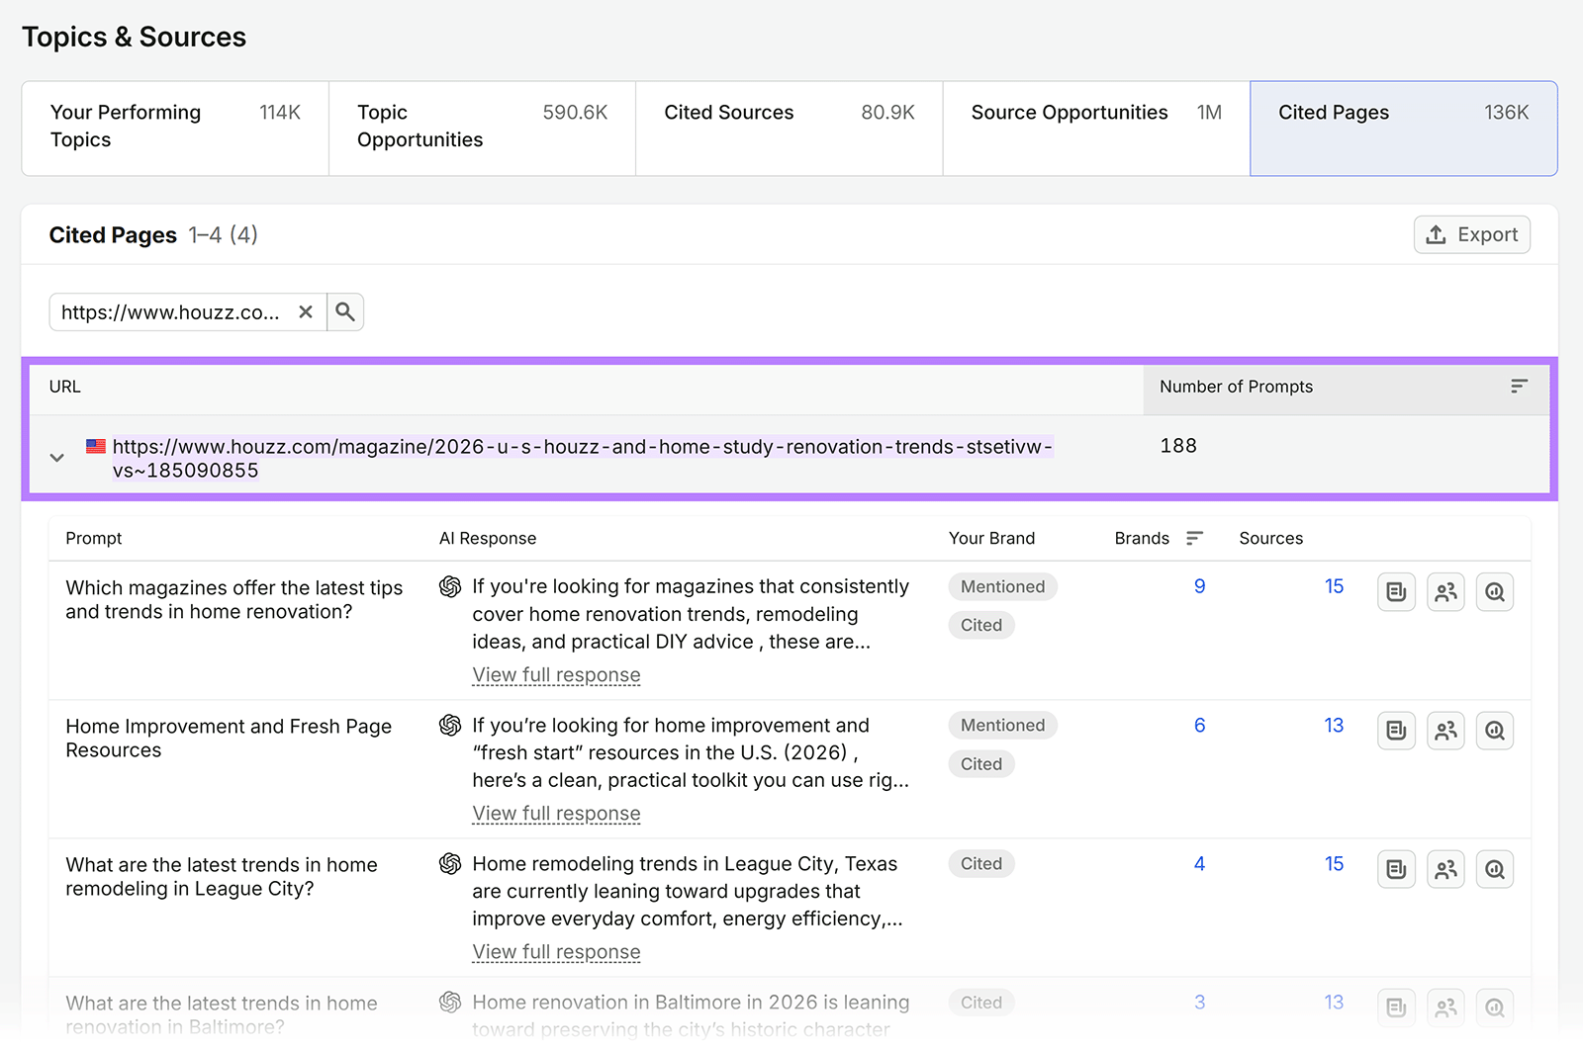The width and height of the screenshot is (1583, 1049).
Task: Sort the Brands column
Action: coord(1194,538)
